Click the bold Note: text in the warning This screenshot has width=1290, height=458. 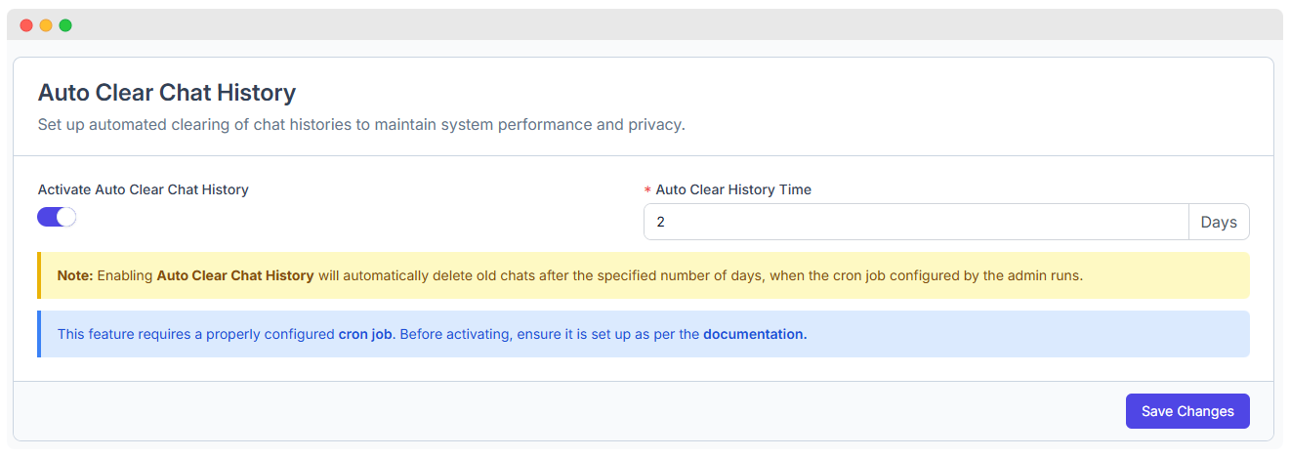coord(75,275)
